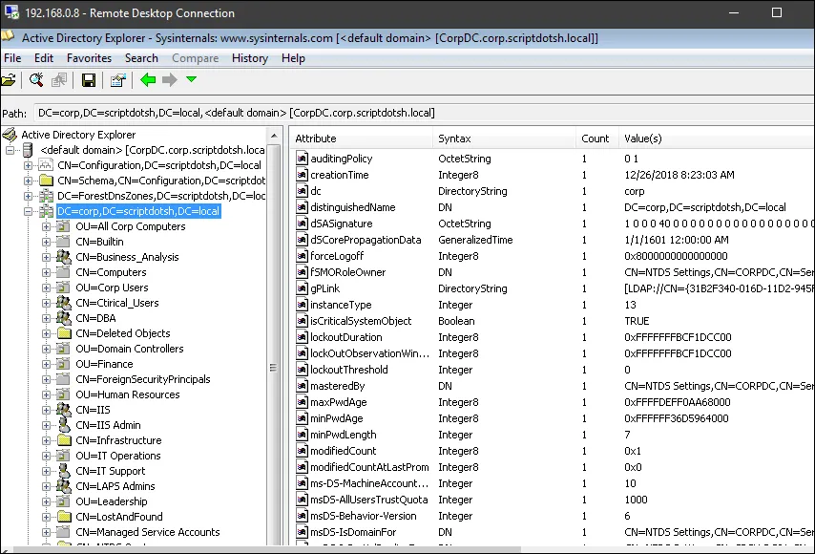
Task: Expand OU=Domain Controllers
Action: click(x=46, y=349)
